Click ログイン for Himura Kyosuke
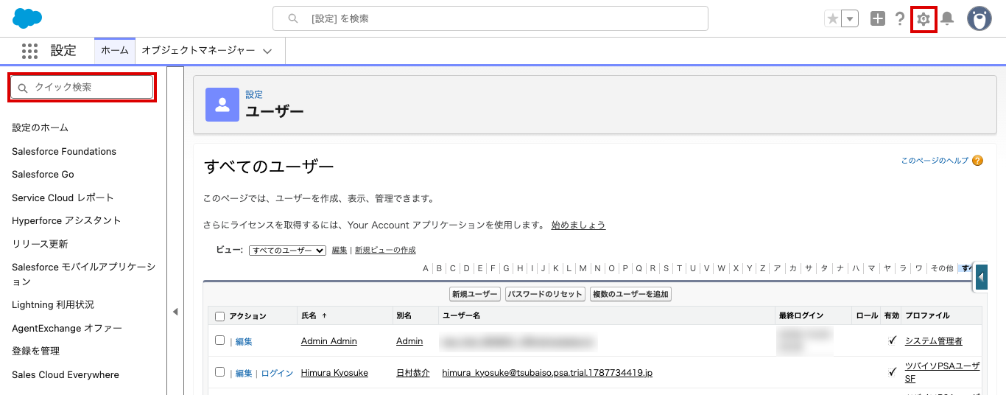1006x395 pixels. 277,373
